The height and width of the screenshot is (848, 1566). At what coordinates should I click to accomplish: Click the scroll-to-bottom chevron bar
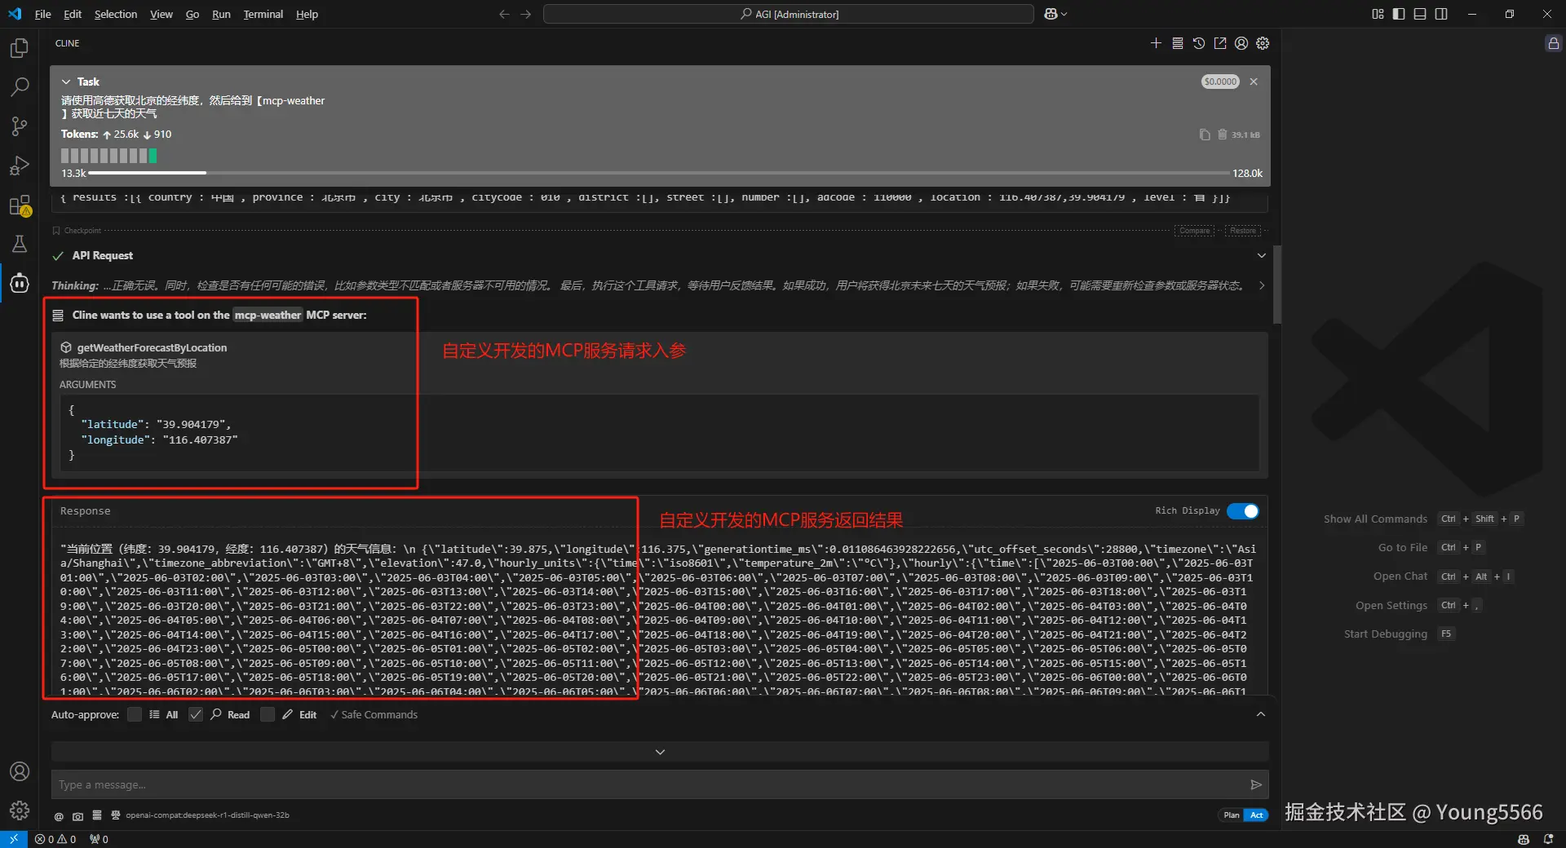(660, 752)
